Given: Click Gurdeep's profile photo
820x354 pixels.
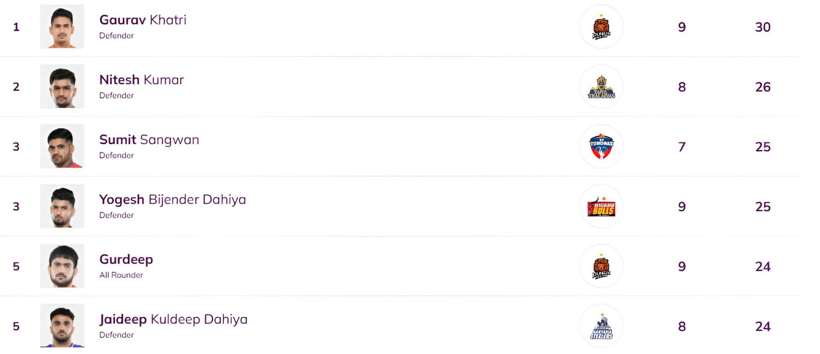Looking at the screenshot, I should click(x=62, y=266).
